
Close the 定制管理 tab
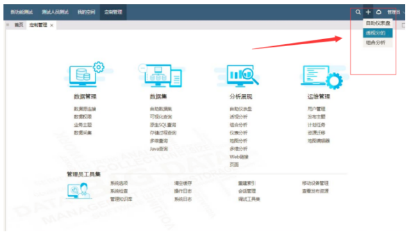point(52,26)
